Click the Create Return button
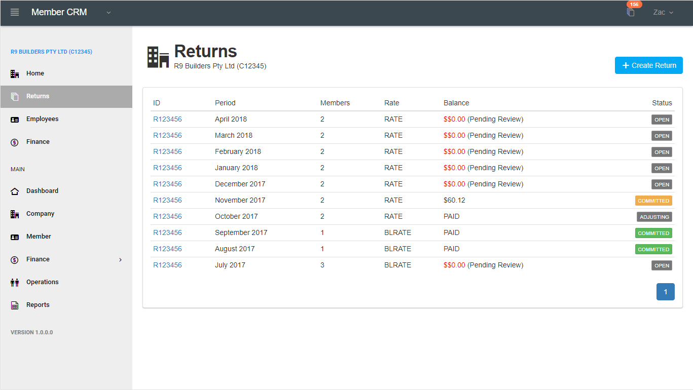The width and height of the screenshot is (693, 390). pos(649,65)
